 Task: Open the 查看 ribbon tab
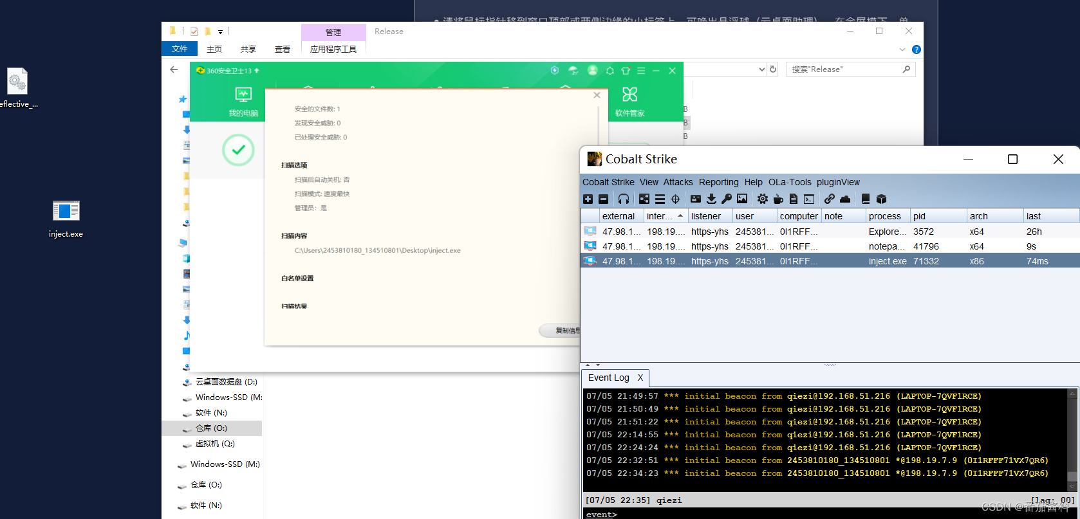coord(283,49)
